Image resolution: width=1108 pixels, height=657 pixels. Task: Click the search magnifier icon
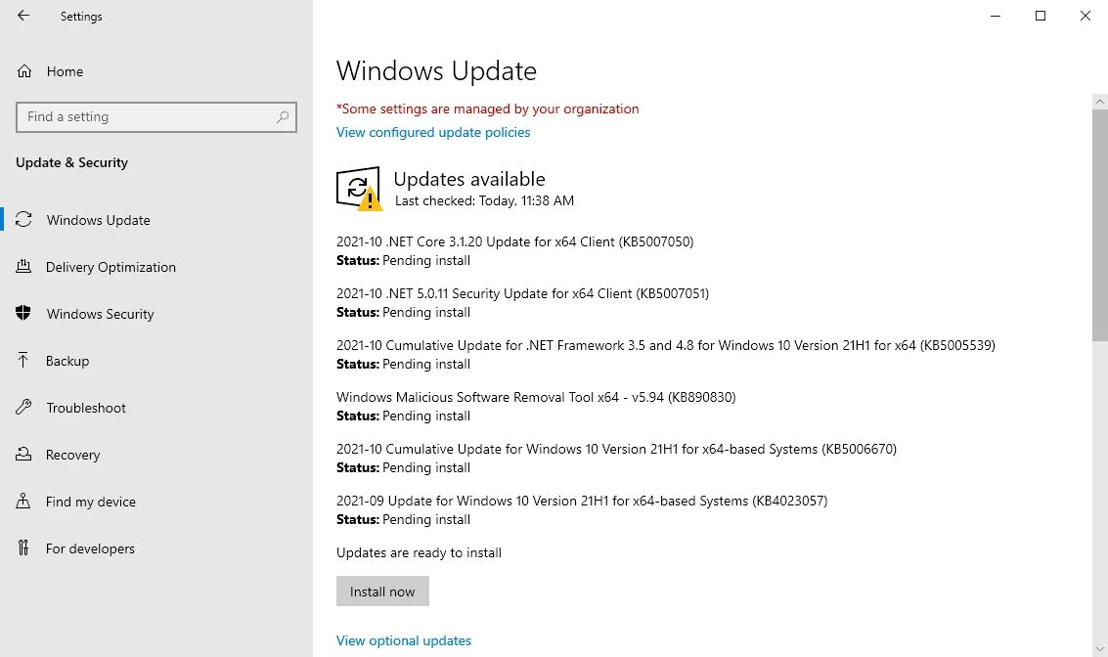(283, 116)
